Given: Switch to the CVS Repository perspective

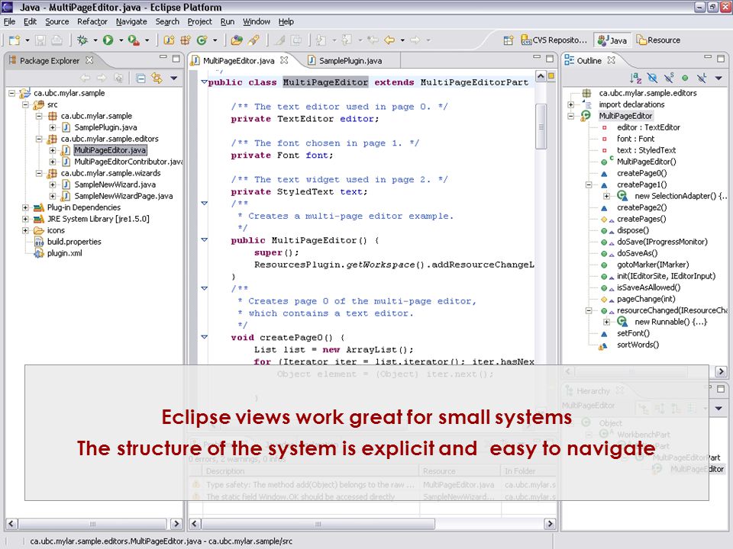Looking at the screenshot, I should (554, 40).
